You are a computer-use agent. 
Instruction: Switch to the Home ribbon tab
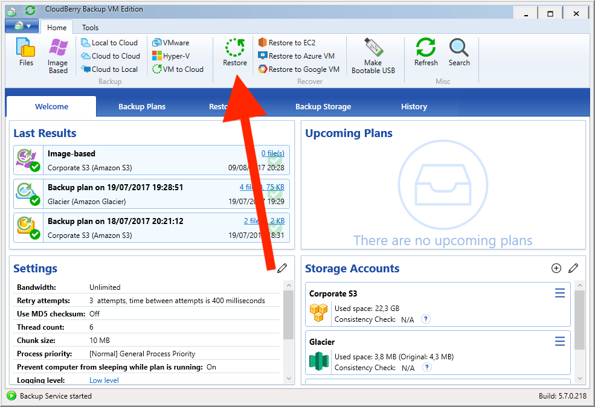click(57, 27)
